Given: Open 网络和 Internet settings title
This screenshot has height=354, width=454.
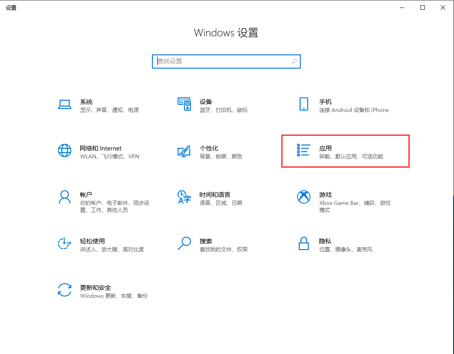Looking at the screenshot, I should click(x=101, y=148).
